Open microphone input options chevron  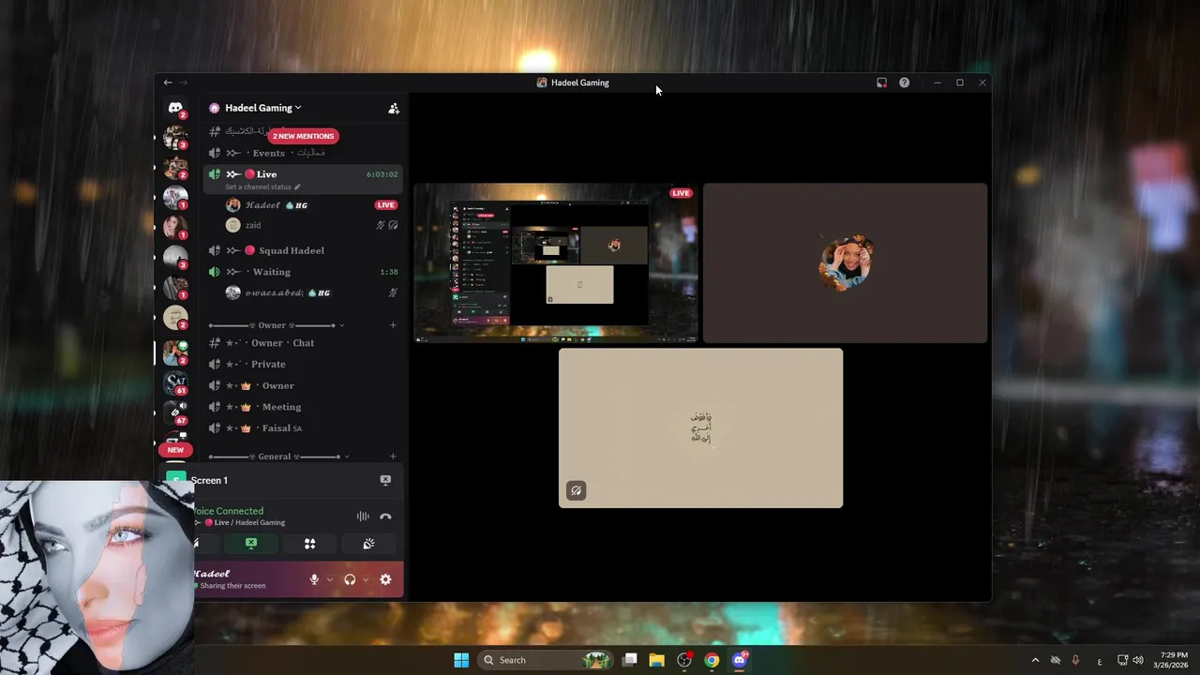click(x=330, y=579)
